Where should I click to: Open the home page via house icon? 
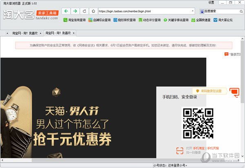[93, 11]
